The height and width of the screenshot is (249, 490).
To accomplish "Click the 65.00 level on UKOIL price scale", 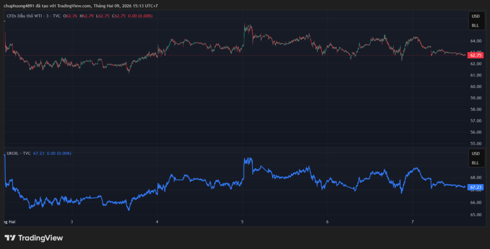I will coord(475,215).
